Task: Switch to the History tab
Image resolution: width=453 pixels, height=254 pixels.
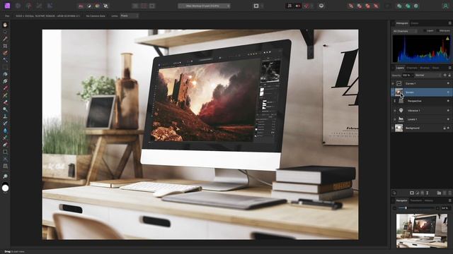Action: pos(429,200)
